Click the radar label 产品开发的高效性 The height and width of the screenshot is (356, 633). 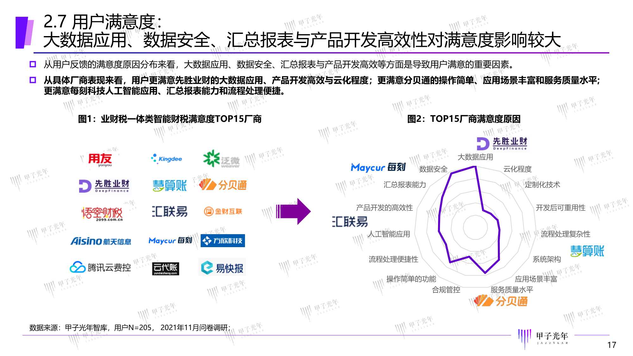point(385,208)
